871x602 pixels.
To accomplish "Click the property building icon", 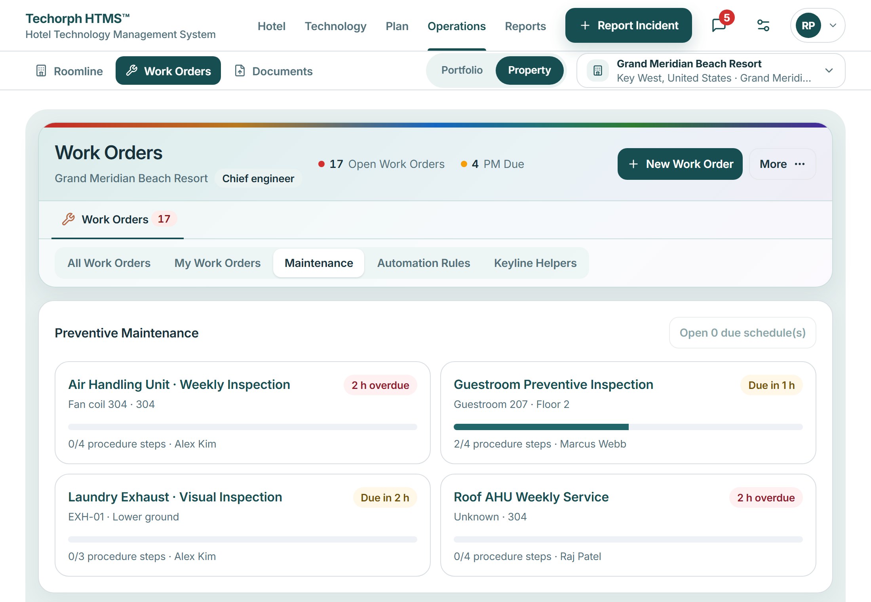I will (x=598, y=71).
